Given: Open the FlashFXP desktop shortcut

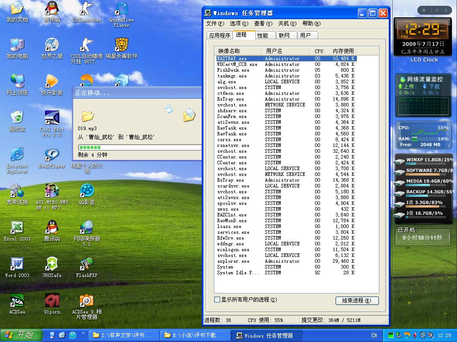Looking at the screenshot, I should click(86, 265).
